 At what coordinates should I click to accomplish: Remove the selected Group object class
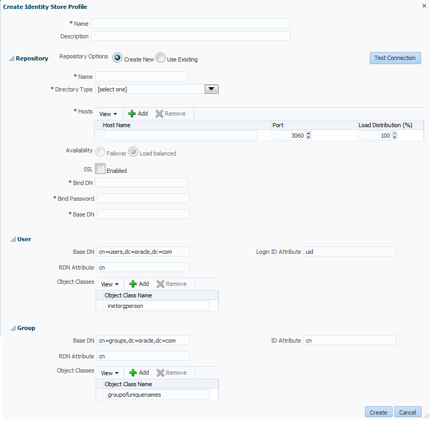160,373
